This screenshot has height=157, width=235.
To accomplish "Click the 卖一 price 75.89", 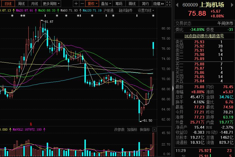I will pos(199,59).
